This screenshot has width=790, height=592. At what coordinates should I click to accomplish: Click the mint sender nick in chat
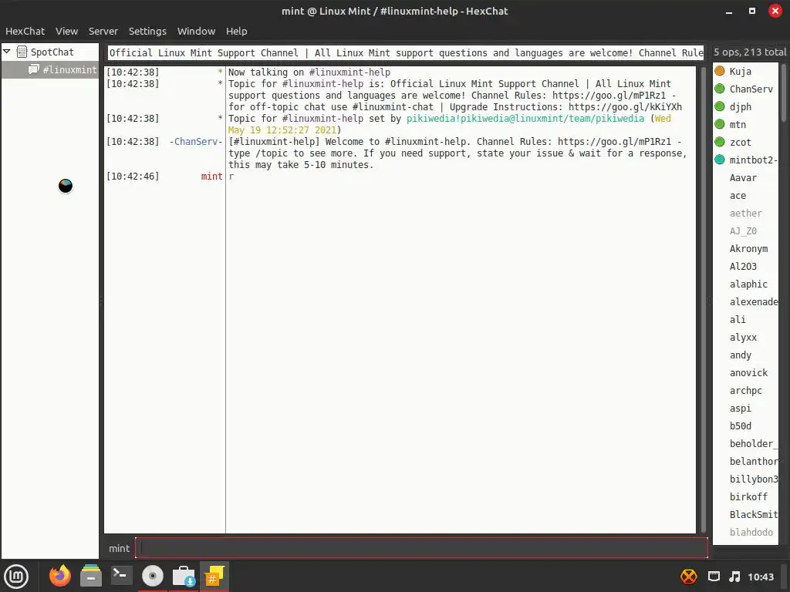click(211, 177)
